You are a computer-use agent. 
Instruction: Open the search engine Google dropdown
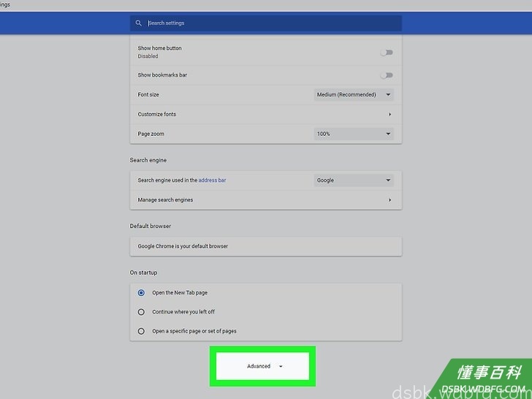[x=354, y=180]
